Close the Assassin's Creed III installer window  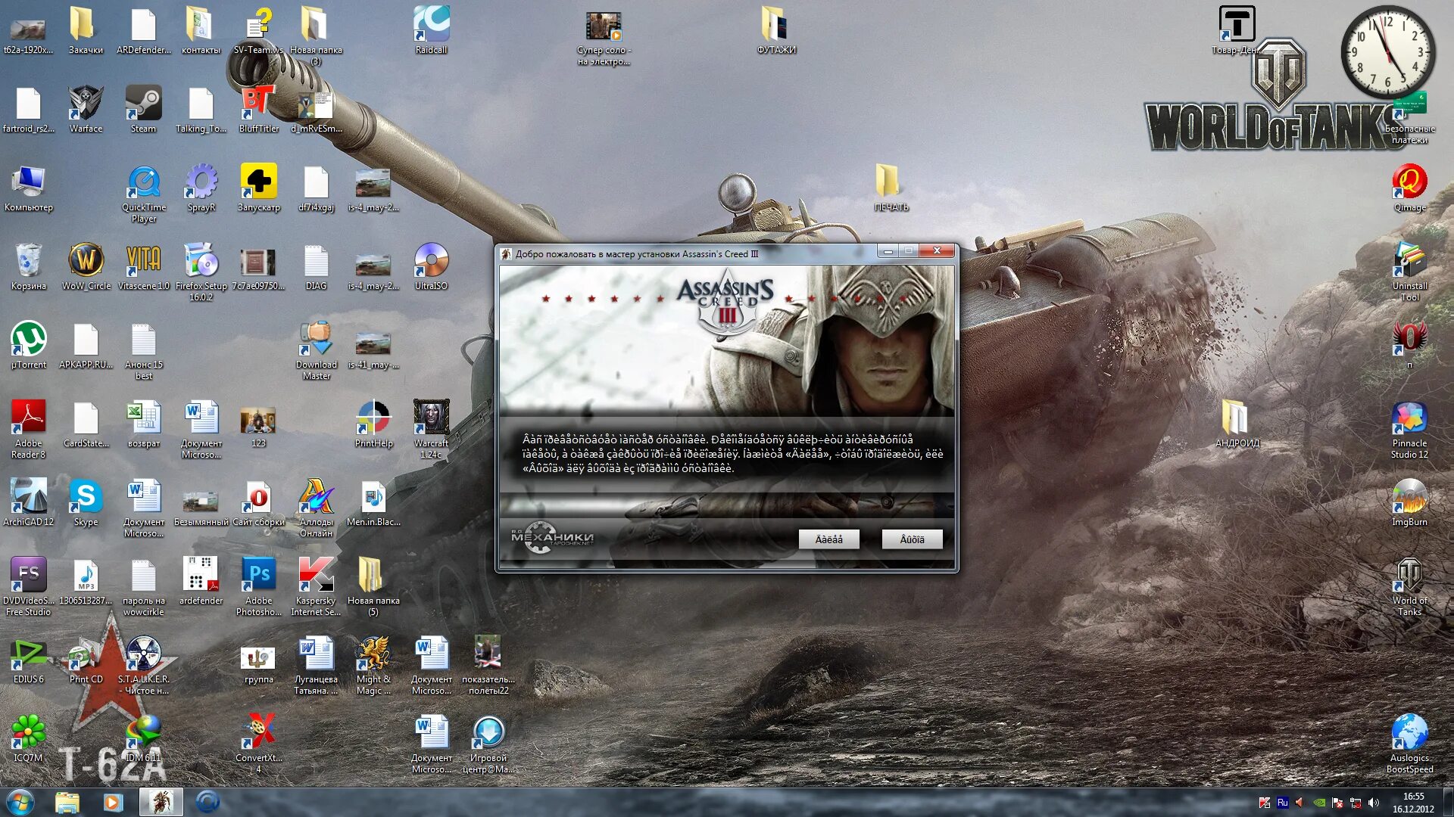[937, 251]
